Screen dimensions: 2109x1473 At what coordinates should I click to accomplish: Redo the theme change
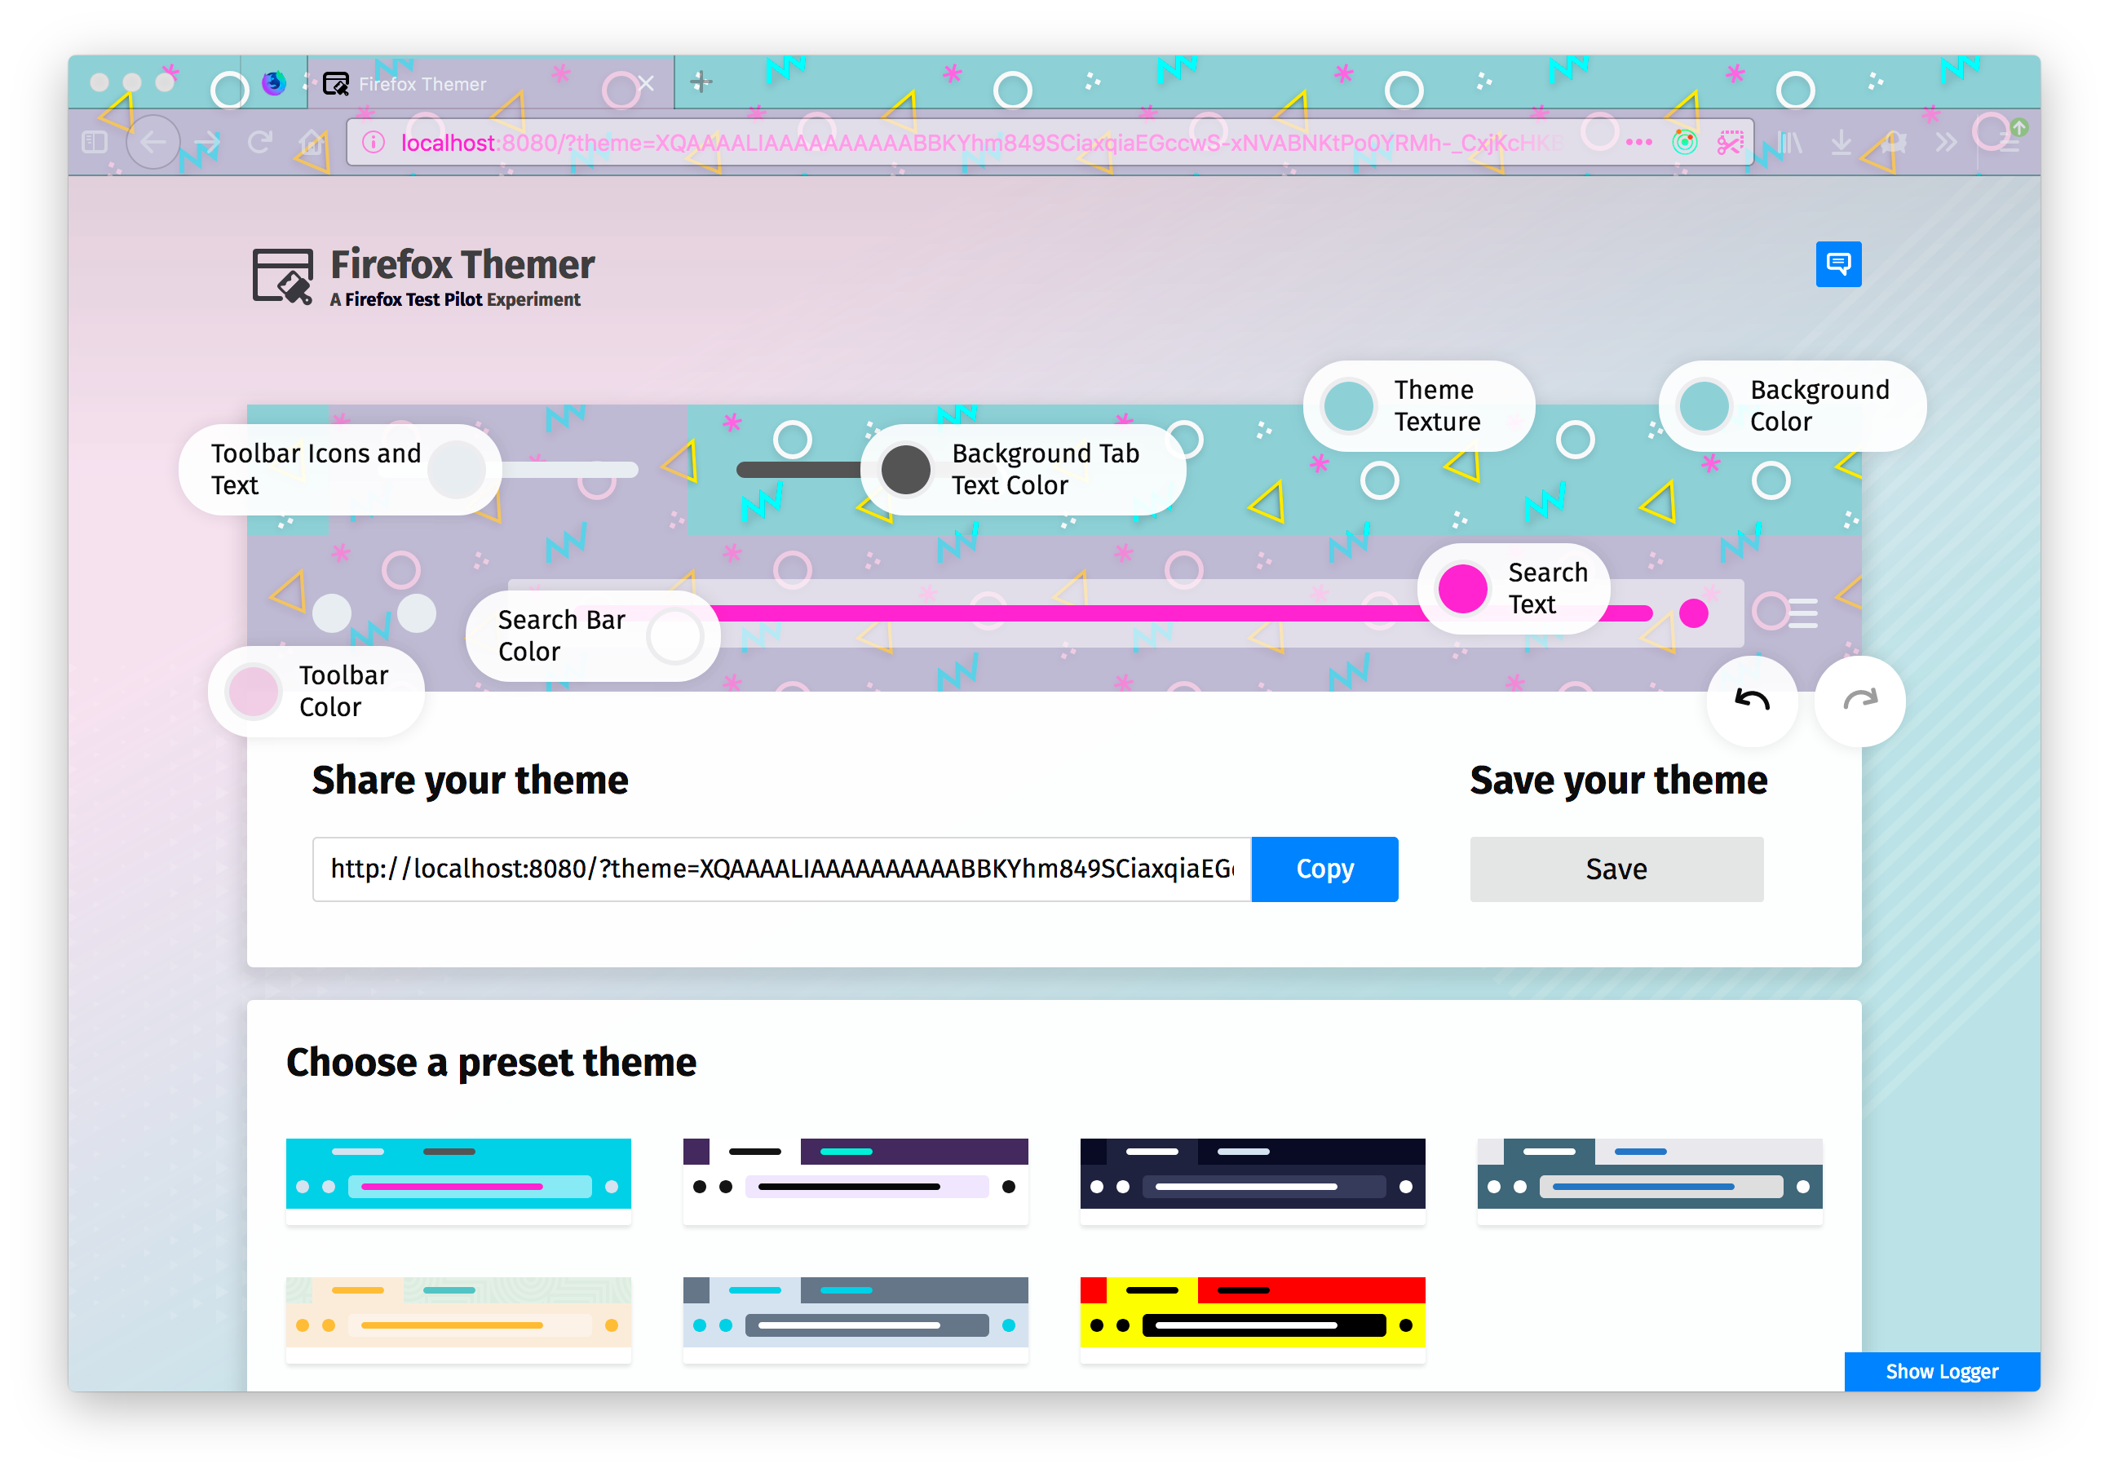tap(1860, 701)
